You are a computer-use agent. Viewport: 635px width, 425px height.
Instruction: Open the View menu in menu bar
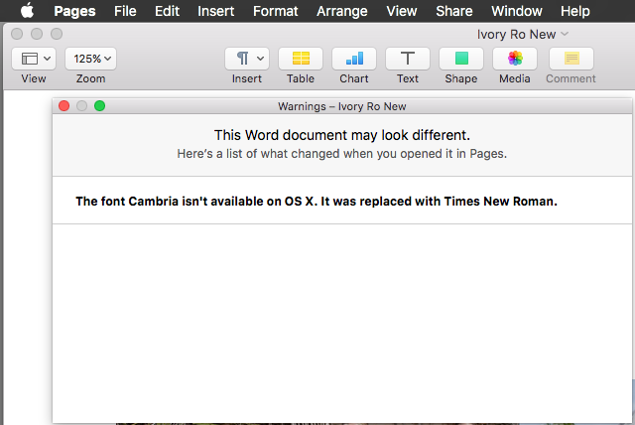pos(401,11)
